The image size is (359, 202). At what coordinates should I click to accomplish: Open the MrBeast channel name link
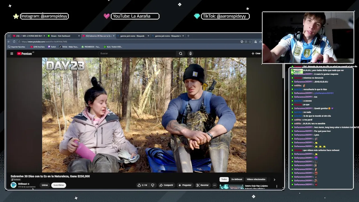click(x=22, y=184)
